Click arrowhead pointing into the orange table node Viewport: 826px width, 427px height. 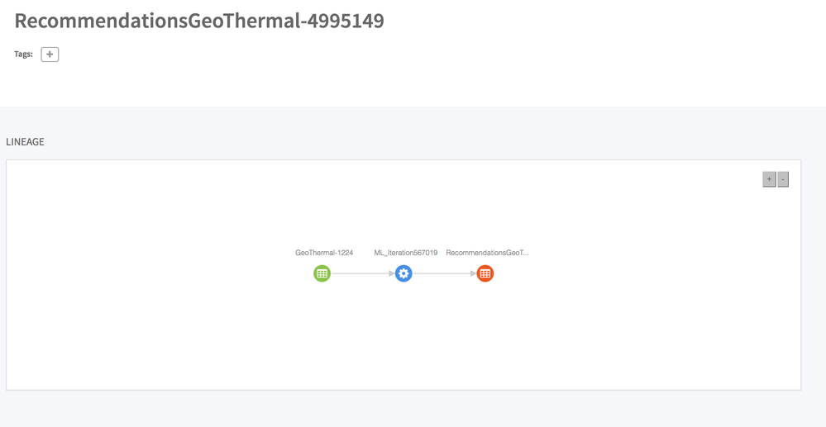click(473, 273)
